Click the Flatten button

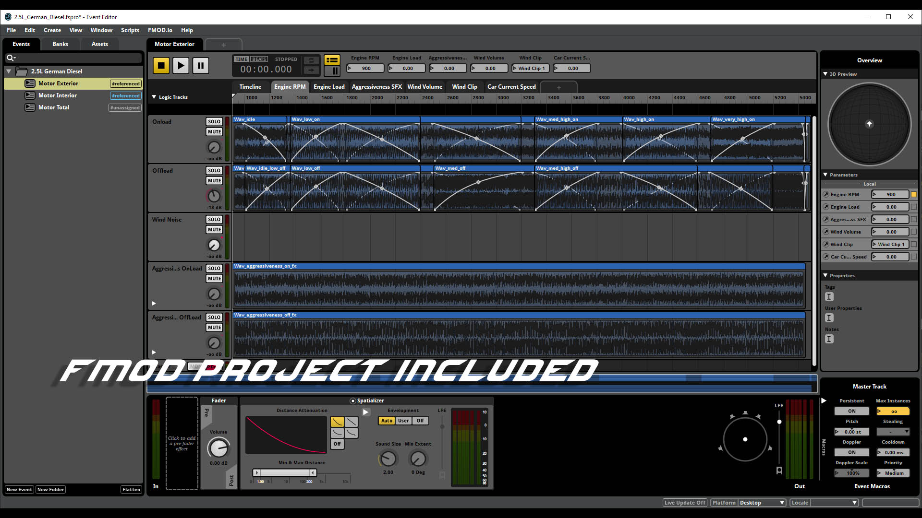tap(131, 490)
